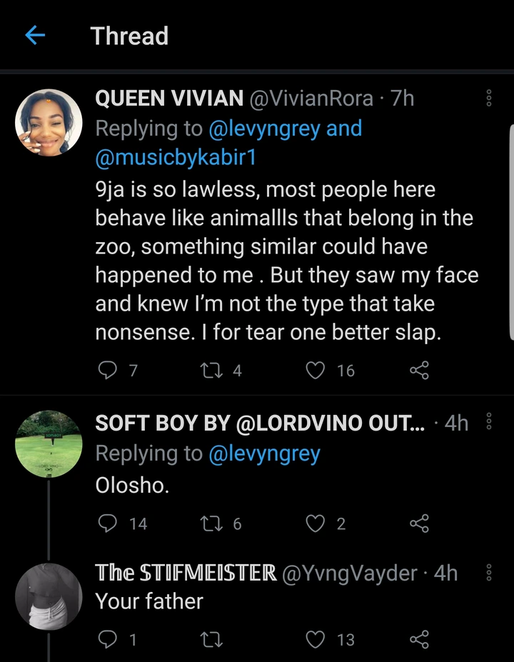Retweet the Olosho tweet

pos(209,523)
